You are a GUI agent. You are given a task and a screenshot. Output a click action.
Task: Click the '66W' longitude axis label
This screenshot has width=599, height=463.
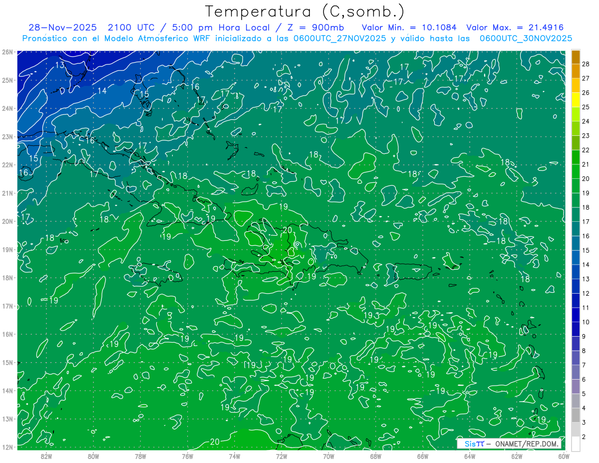click(423, 456)
